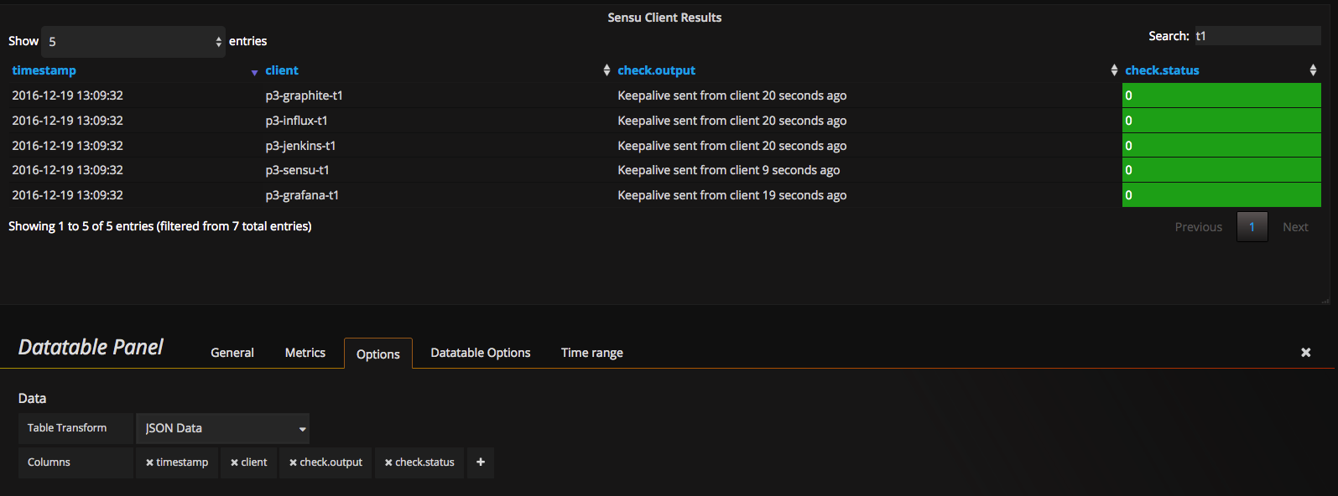The image size is (1338, 496).
Task: Click the p3-graphite-t1 client cell
Action: (304, 96)
